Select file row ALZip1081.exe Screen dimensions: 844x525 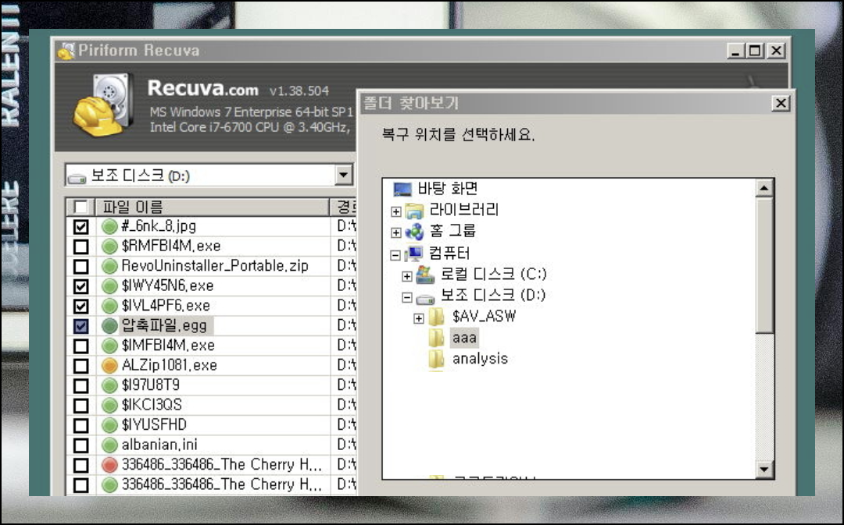tap(210, 365)
